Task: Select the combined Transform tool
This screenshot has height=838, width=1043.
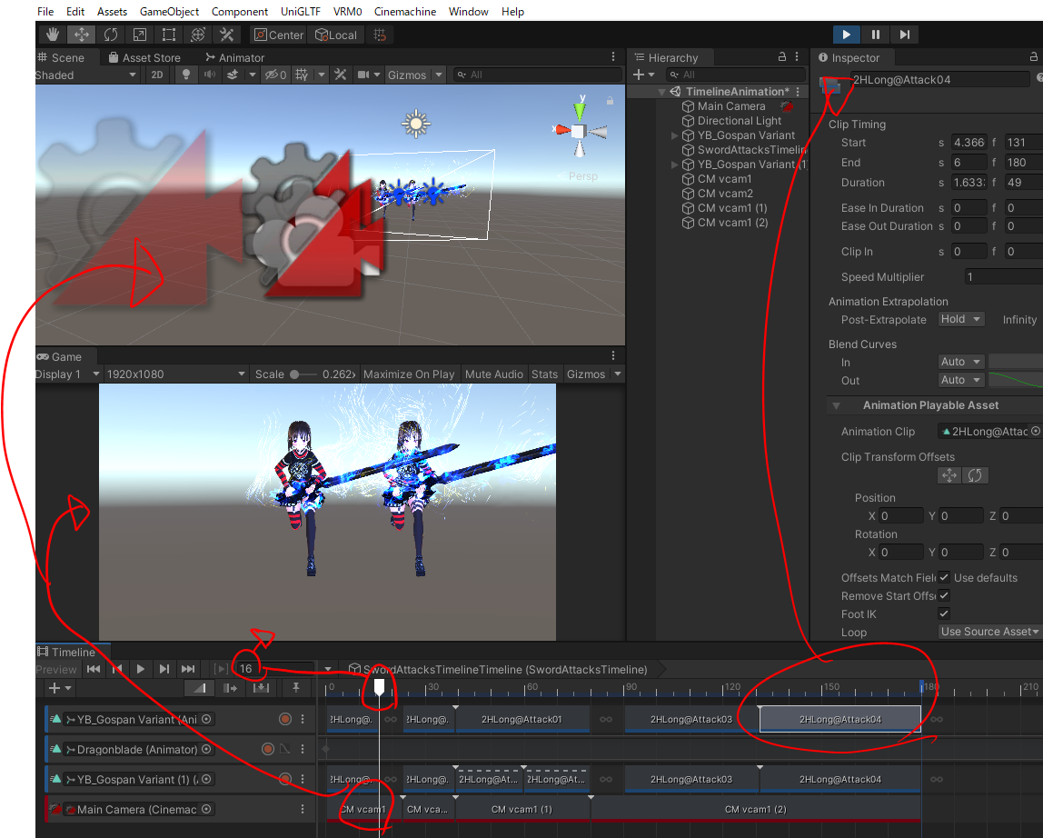Action: [x=197, y=35]
